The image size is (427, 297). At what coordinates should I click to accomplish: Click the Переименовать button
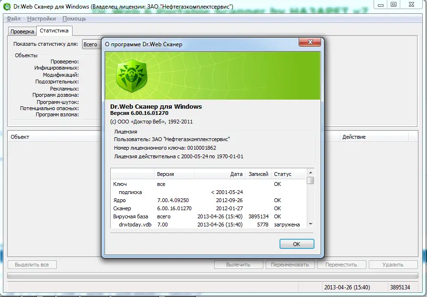[290, 265]
